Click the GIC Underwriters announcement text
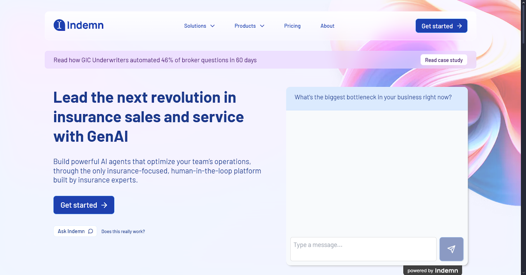The width and height of the screenshot is (526, 275). (x=155, y=60)
